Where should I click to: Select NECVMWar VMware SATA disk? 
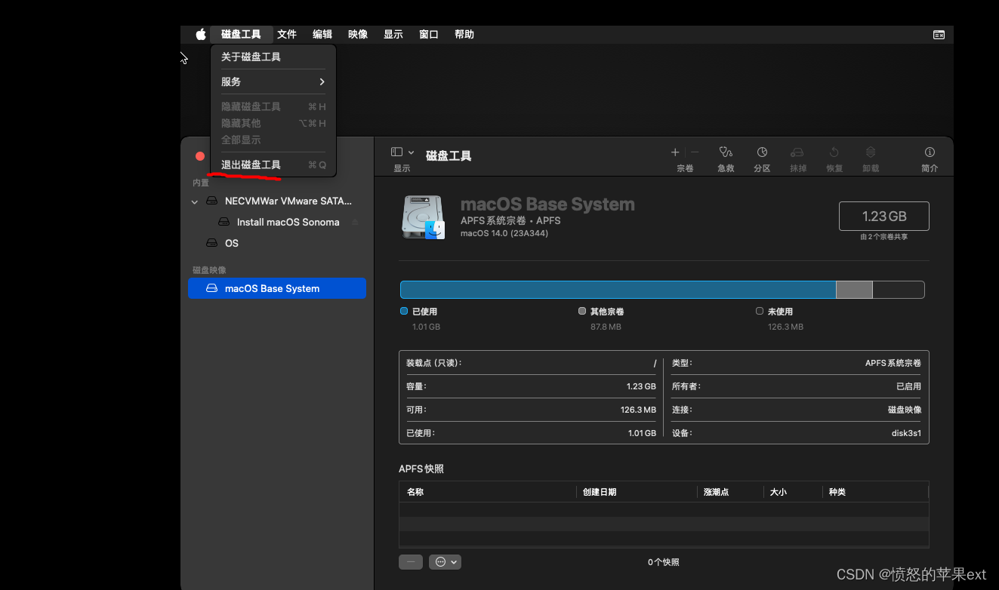click(x=277, y=201)
